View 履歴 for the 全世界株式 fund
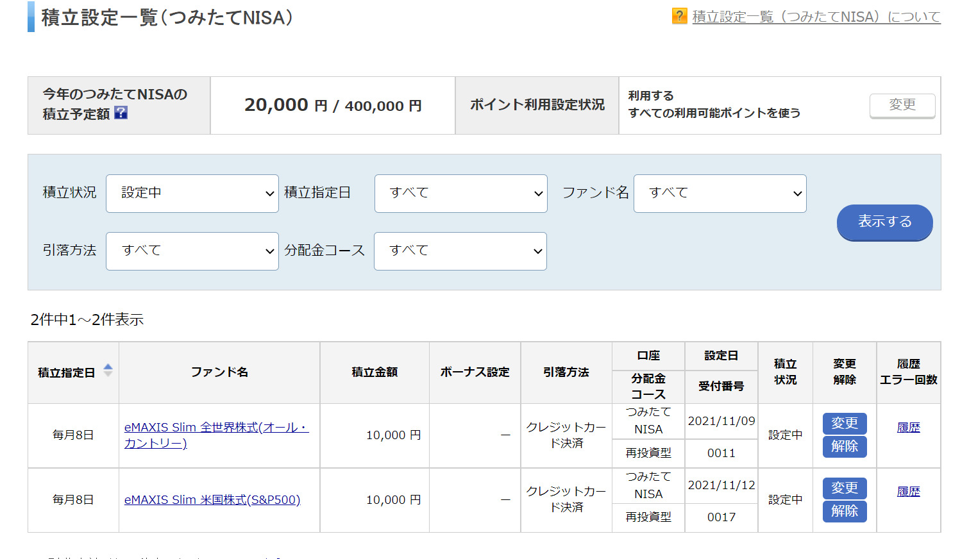 coord(908,428)
